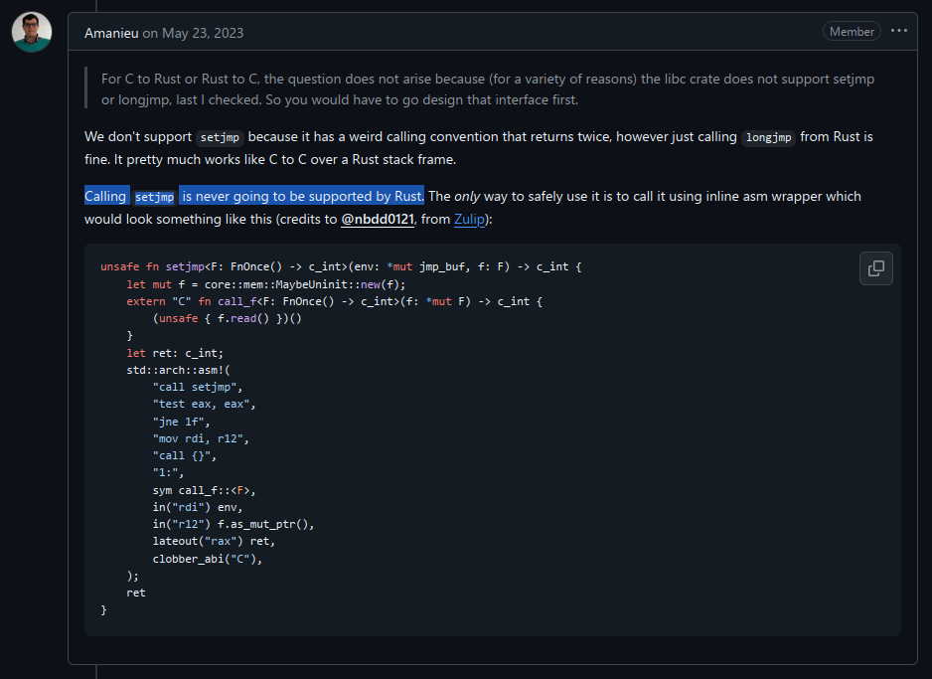Copy the code block with copy icon
The image size is (932, 679).
pyautogui.click(x=875, y=268)
